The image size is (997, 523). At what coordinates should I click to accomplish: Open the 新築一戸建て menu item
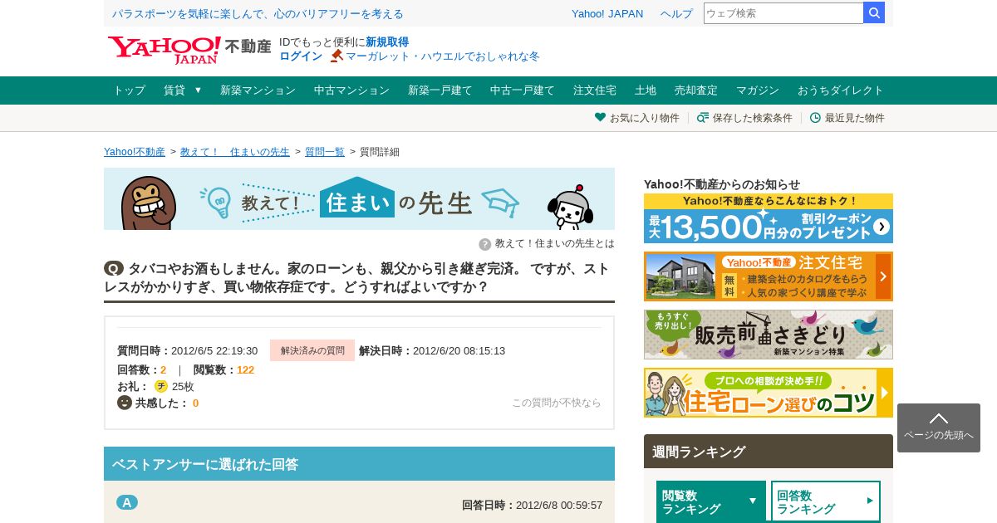pyautogui.click(x=440, y=90)
